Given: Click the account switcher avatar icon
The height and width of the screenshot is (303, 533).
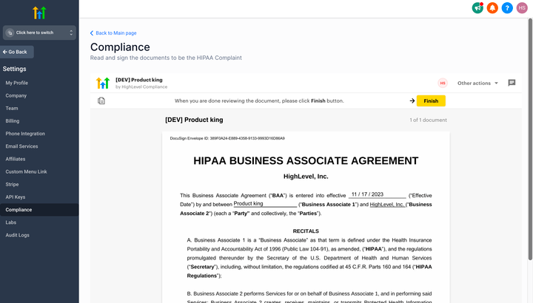Looking at the screenshot, I should [10, 33].
